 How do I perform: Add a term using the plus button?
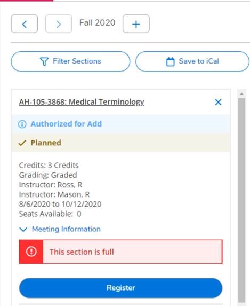[x=136, y=23]
